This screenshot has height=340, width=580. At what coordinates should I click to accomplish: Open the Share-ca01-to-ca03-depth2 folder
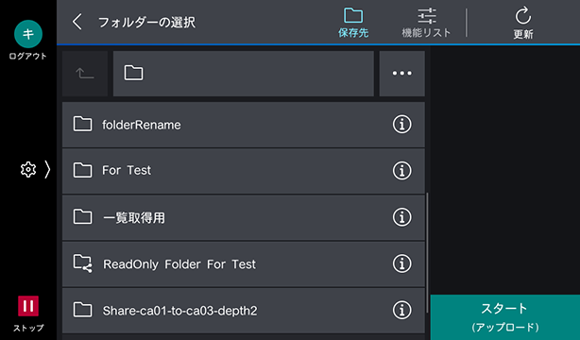point(244,311)
